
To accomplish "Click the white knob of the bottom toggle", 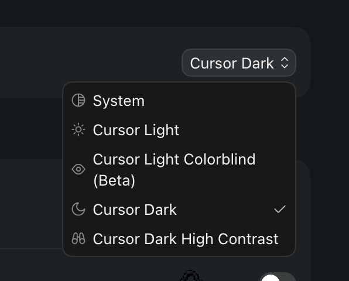I will pyautogui.click(x=270, y=277).
